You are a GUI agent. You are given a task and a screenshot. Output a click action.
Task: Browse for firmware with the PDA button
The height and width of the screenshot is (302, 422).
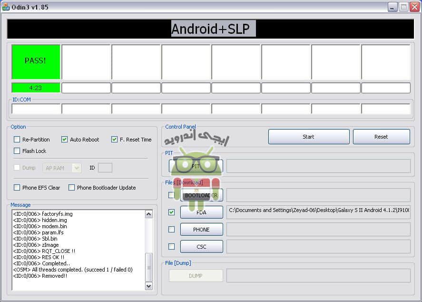pyautogui.click(x=202, y=212)
